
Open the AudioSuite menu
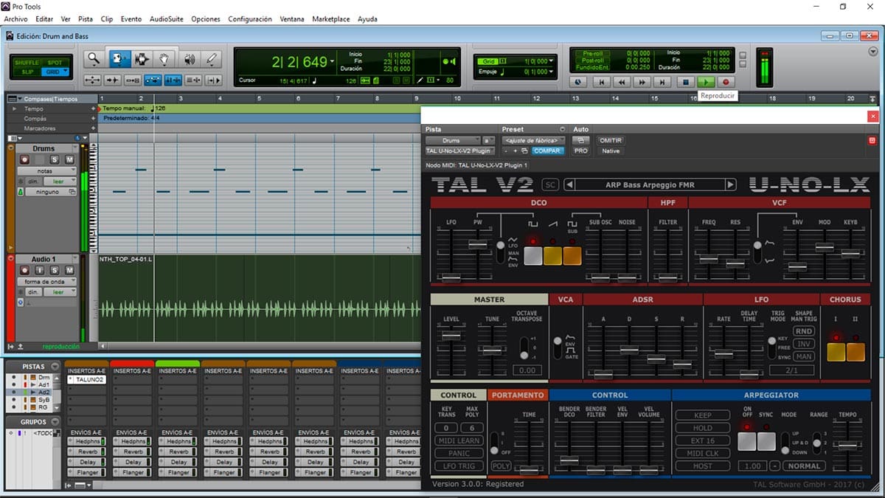coord(167,18)
